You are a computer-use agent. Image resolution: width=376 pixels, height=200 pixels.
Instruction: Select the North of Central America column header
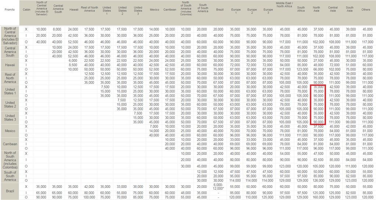(x=42, y=8)
